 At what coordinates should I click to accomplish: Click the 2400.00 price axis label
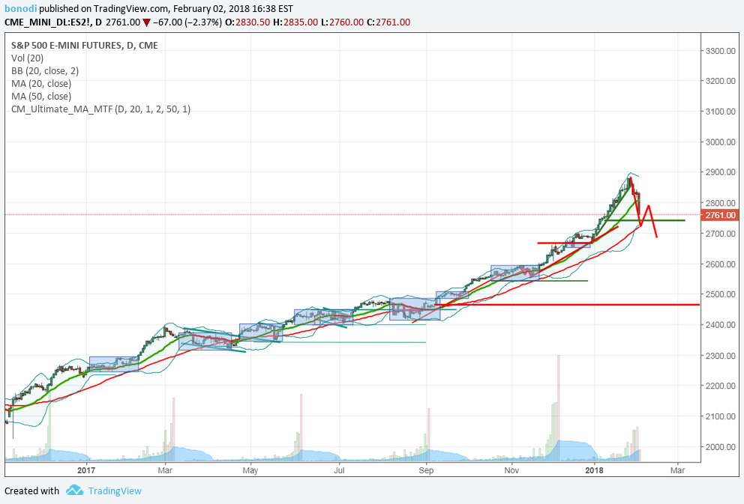720,325
